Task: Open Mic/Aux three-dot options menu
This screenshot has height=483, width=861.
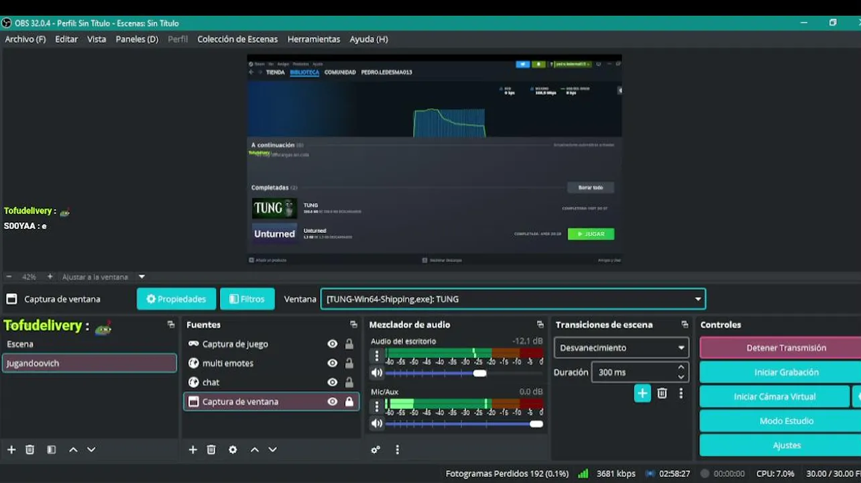Action: click(377, 406)
